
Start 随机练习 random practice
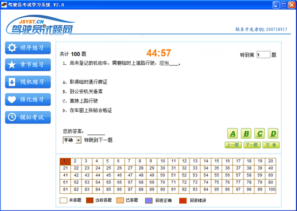click(x=28, y=82)
